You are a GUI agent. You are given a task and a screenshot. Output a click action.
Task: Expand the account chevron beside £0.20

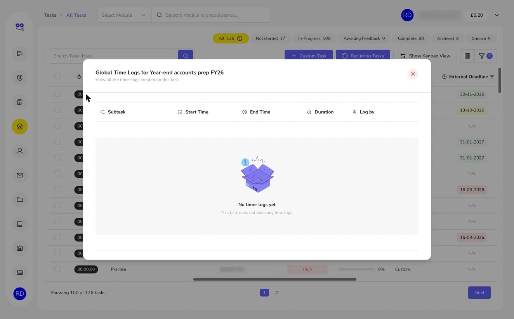(x=497, y=15)
